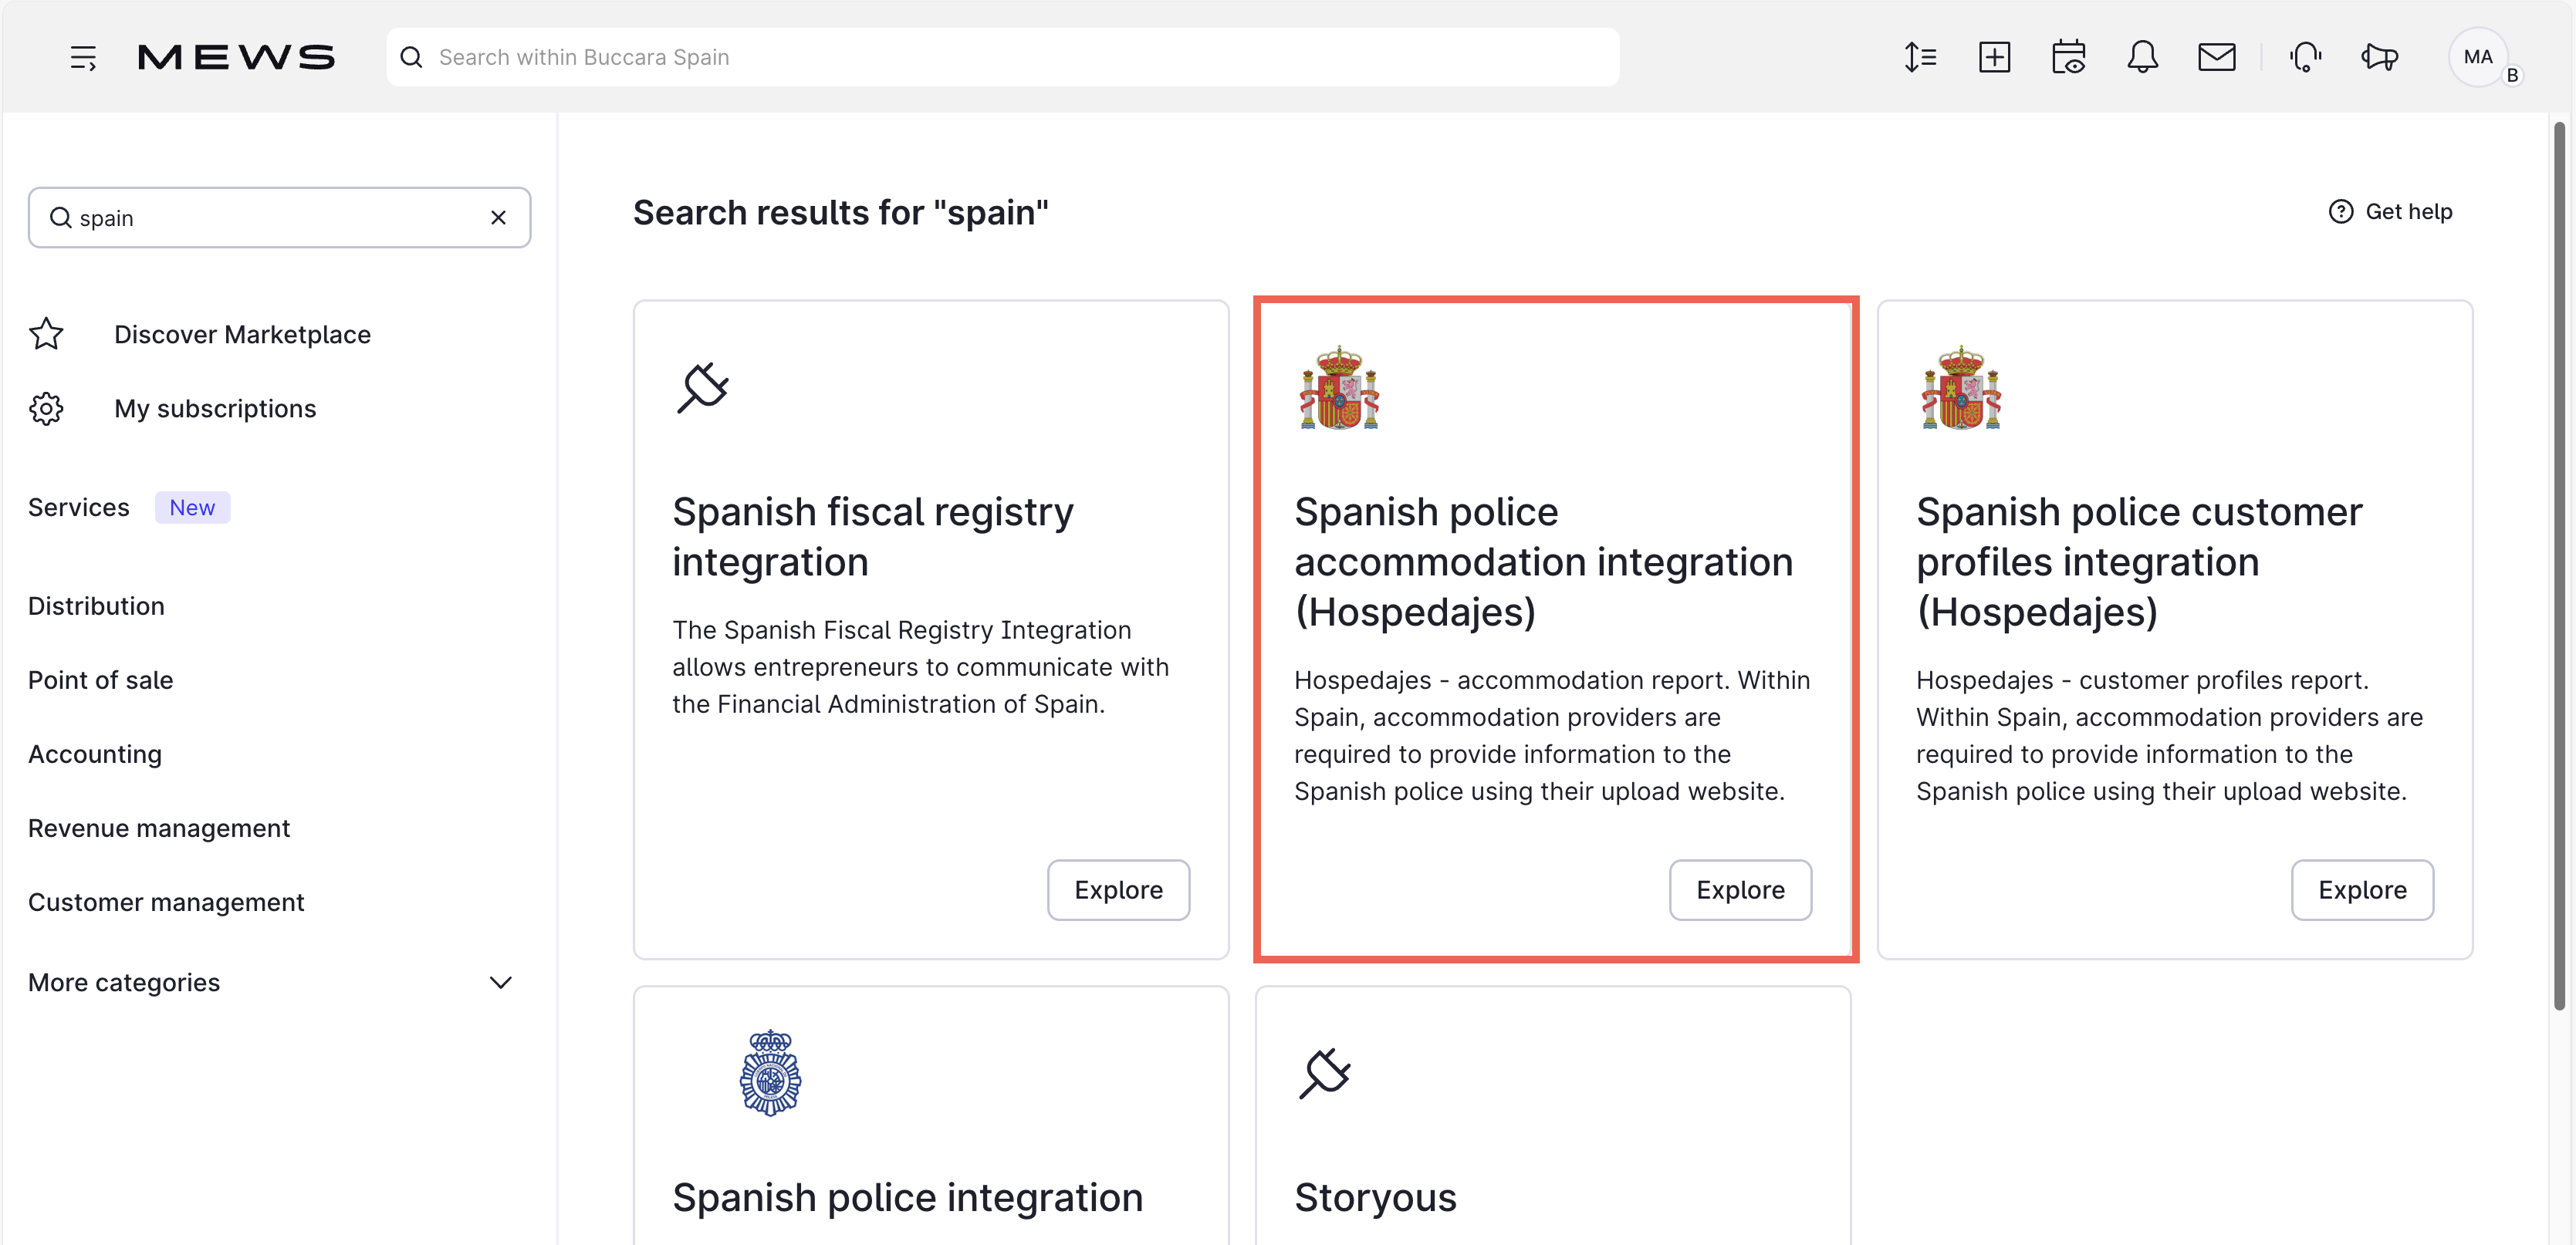Click the coat of arms on customer profiles card
Screen dimensions: 2576x1245
click(x=1961, y=386)
